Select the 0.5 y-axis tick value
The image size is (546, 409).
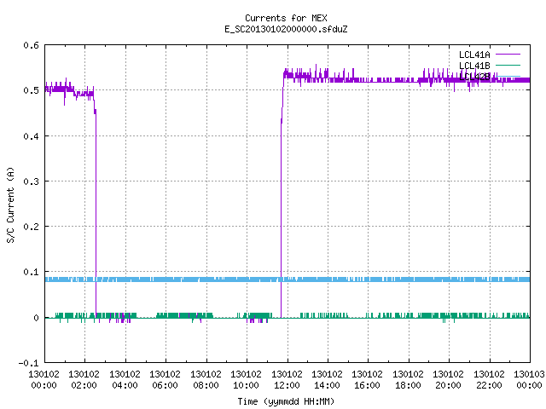tap(31, 90)
